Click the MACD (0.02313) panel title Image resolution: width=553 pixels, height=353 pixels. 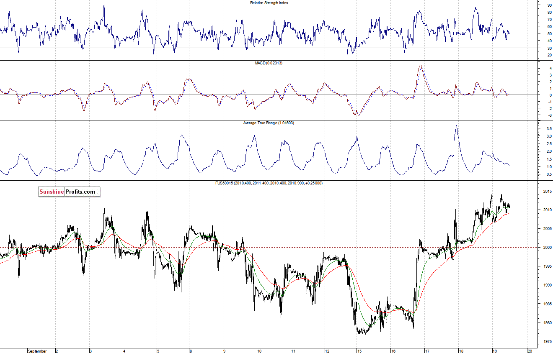269,63
